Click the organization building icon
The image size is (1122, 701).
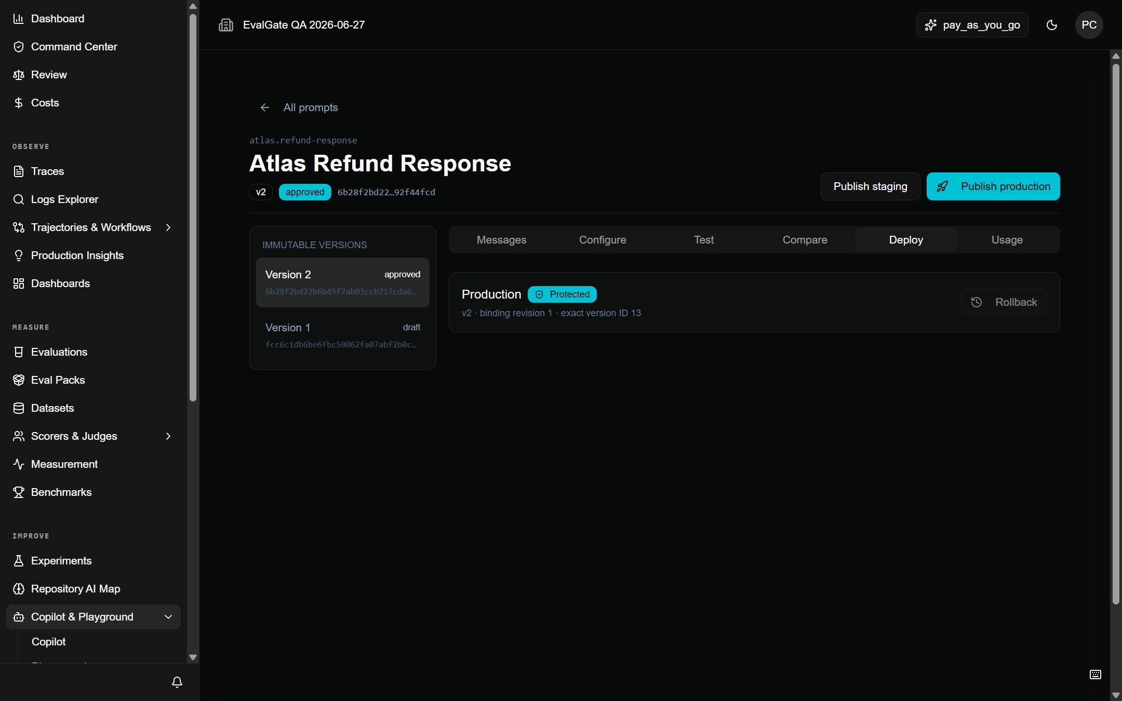(x=226, y=25)
